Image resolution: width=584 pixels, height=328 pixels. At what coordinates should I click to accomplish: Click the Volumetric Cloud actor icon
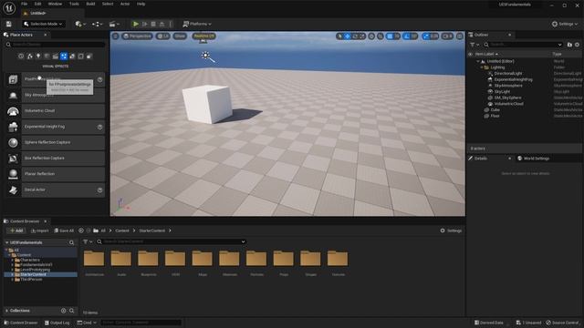coord(13,111)
